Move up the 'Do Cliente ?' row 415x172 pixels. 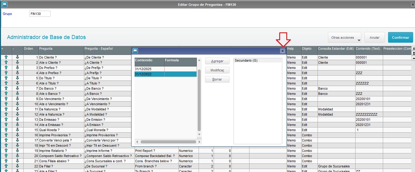(x=6, y=57)
